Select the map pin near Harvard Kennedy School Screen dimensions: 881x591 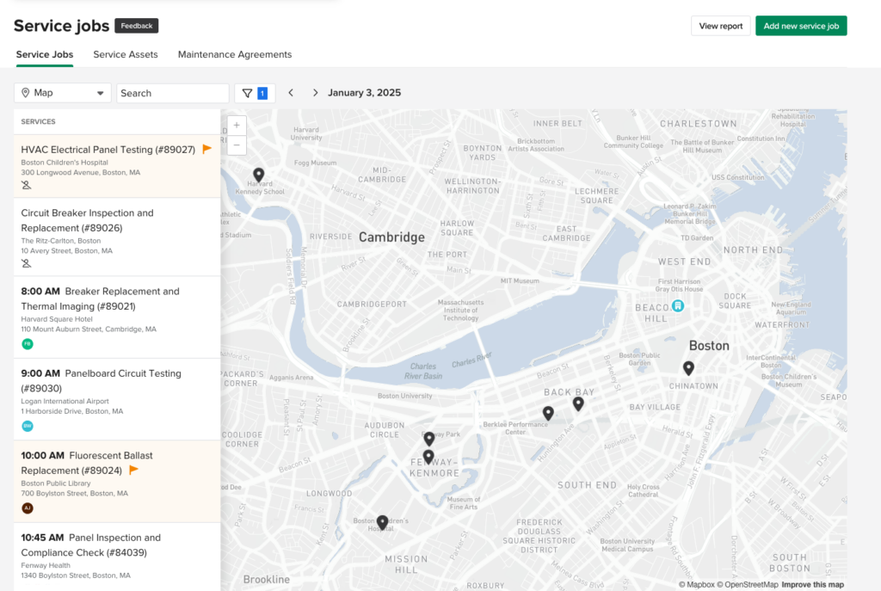(258, 175)
